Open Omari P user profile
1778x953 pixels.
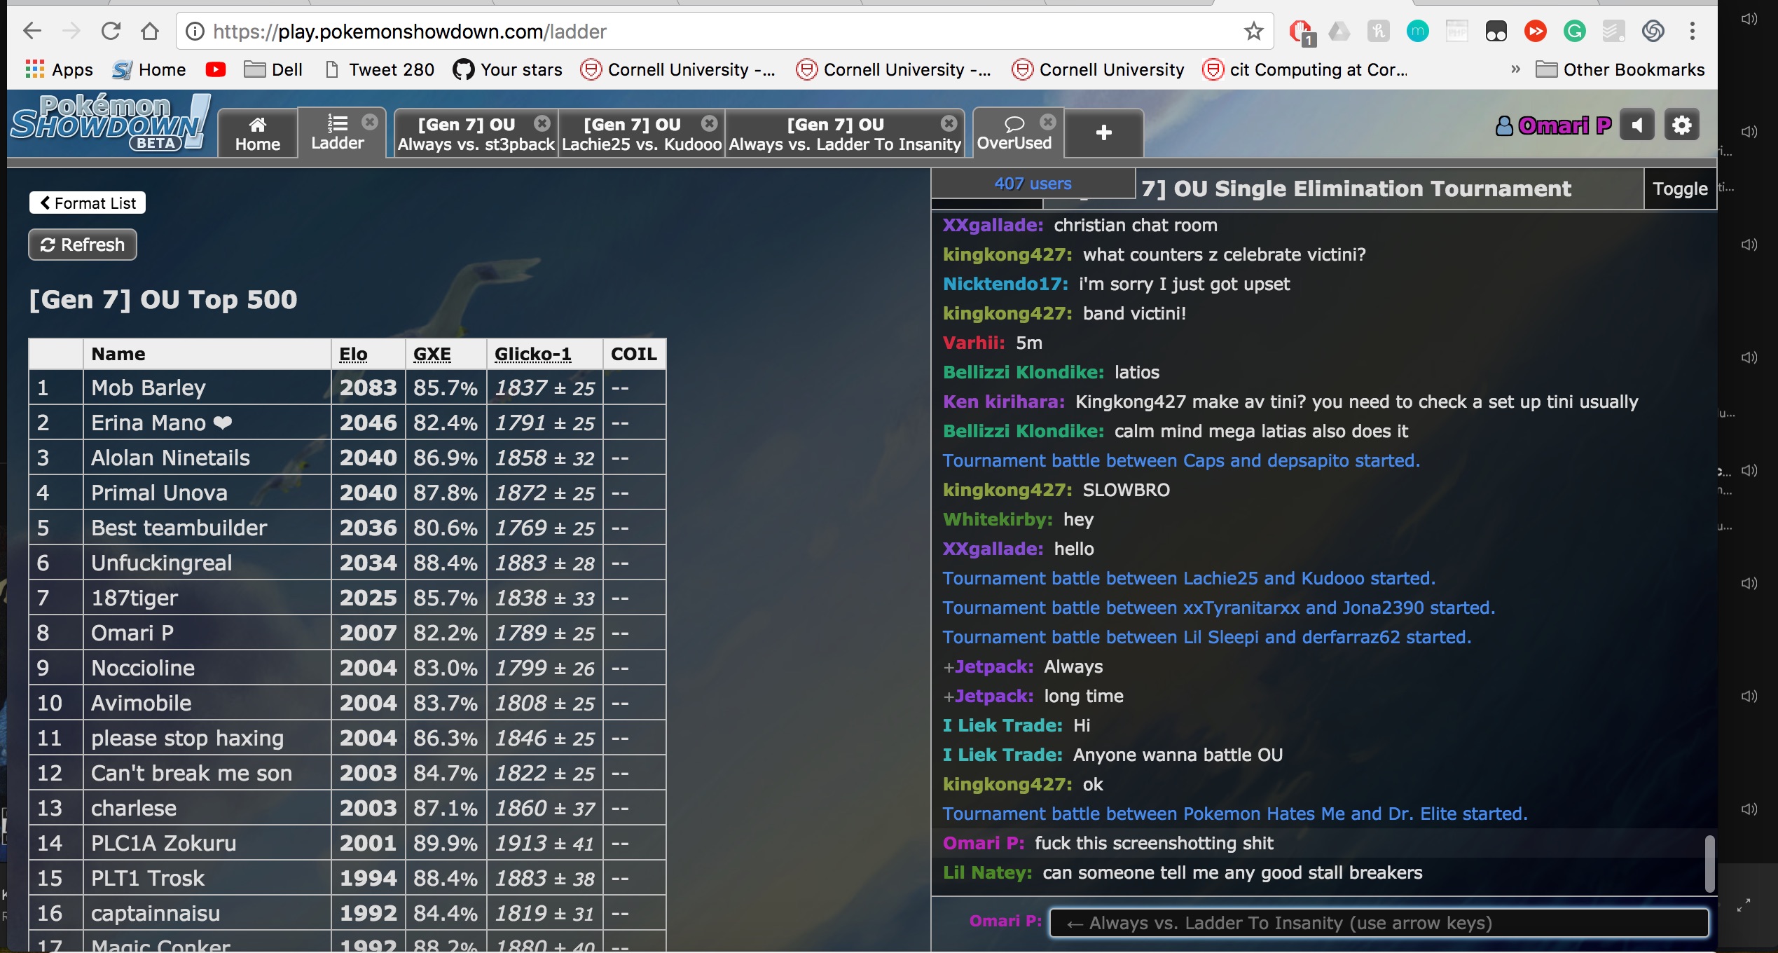coord(1553,125)
